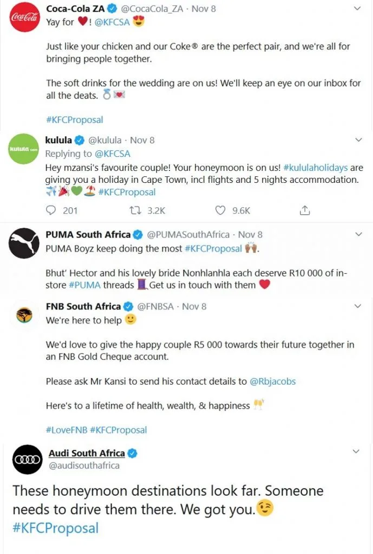Reply to the kulula tweet
This screenshot has width=373, height=554.
coord(52,210)
